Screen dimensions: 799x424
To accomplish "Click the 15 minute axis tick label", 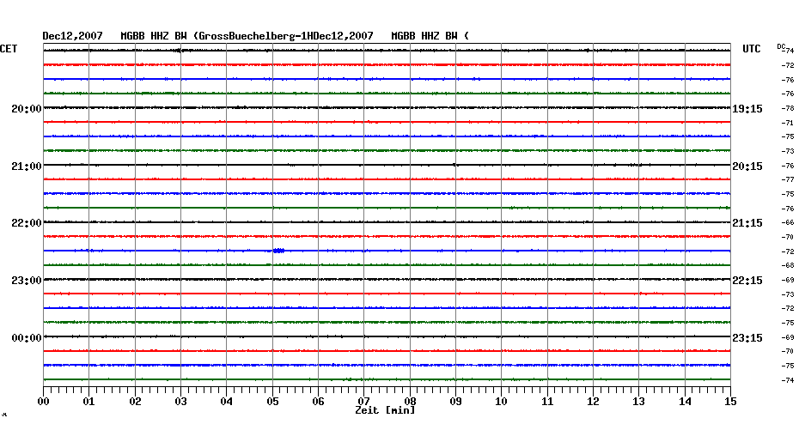I will [x=731, y=402].
